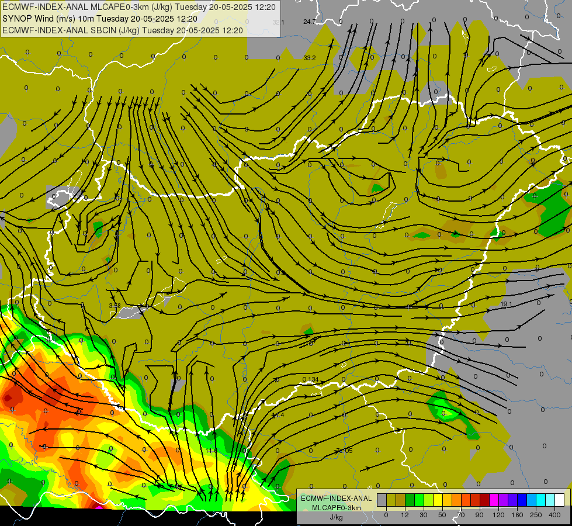Click the legend label MLCAPE0-3km
Image resolution: width=572 pixels, height=526 pixels.
[336, 508]
